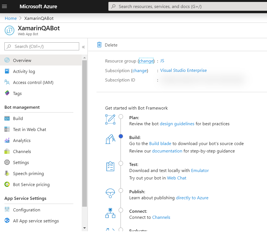Viewport: 267px width, 232px height.
Task: Click change next to Resource group
Action: coord(146,61)
